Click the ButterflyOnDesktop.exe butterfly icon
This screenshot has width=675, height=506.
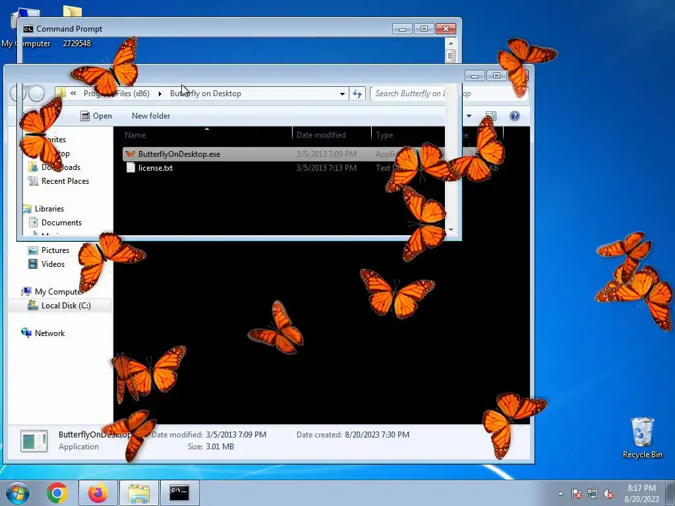131,154
